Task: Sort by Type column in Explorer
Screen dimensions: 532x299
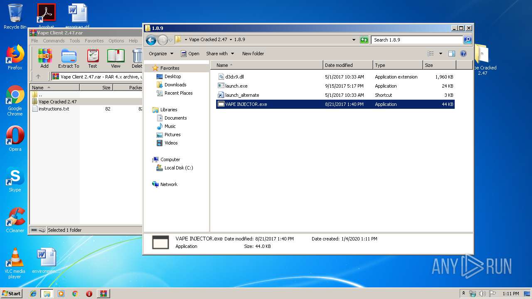Action: [x=398, y=65]
